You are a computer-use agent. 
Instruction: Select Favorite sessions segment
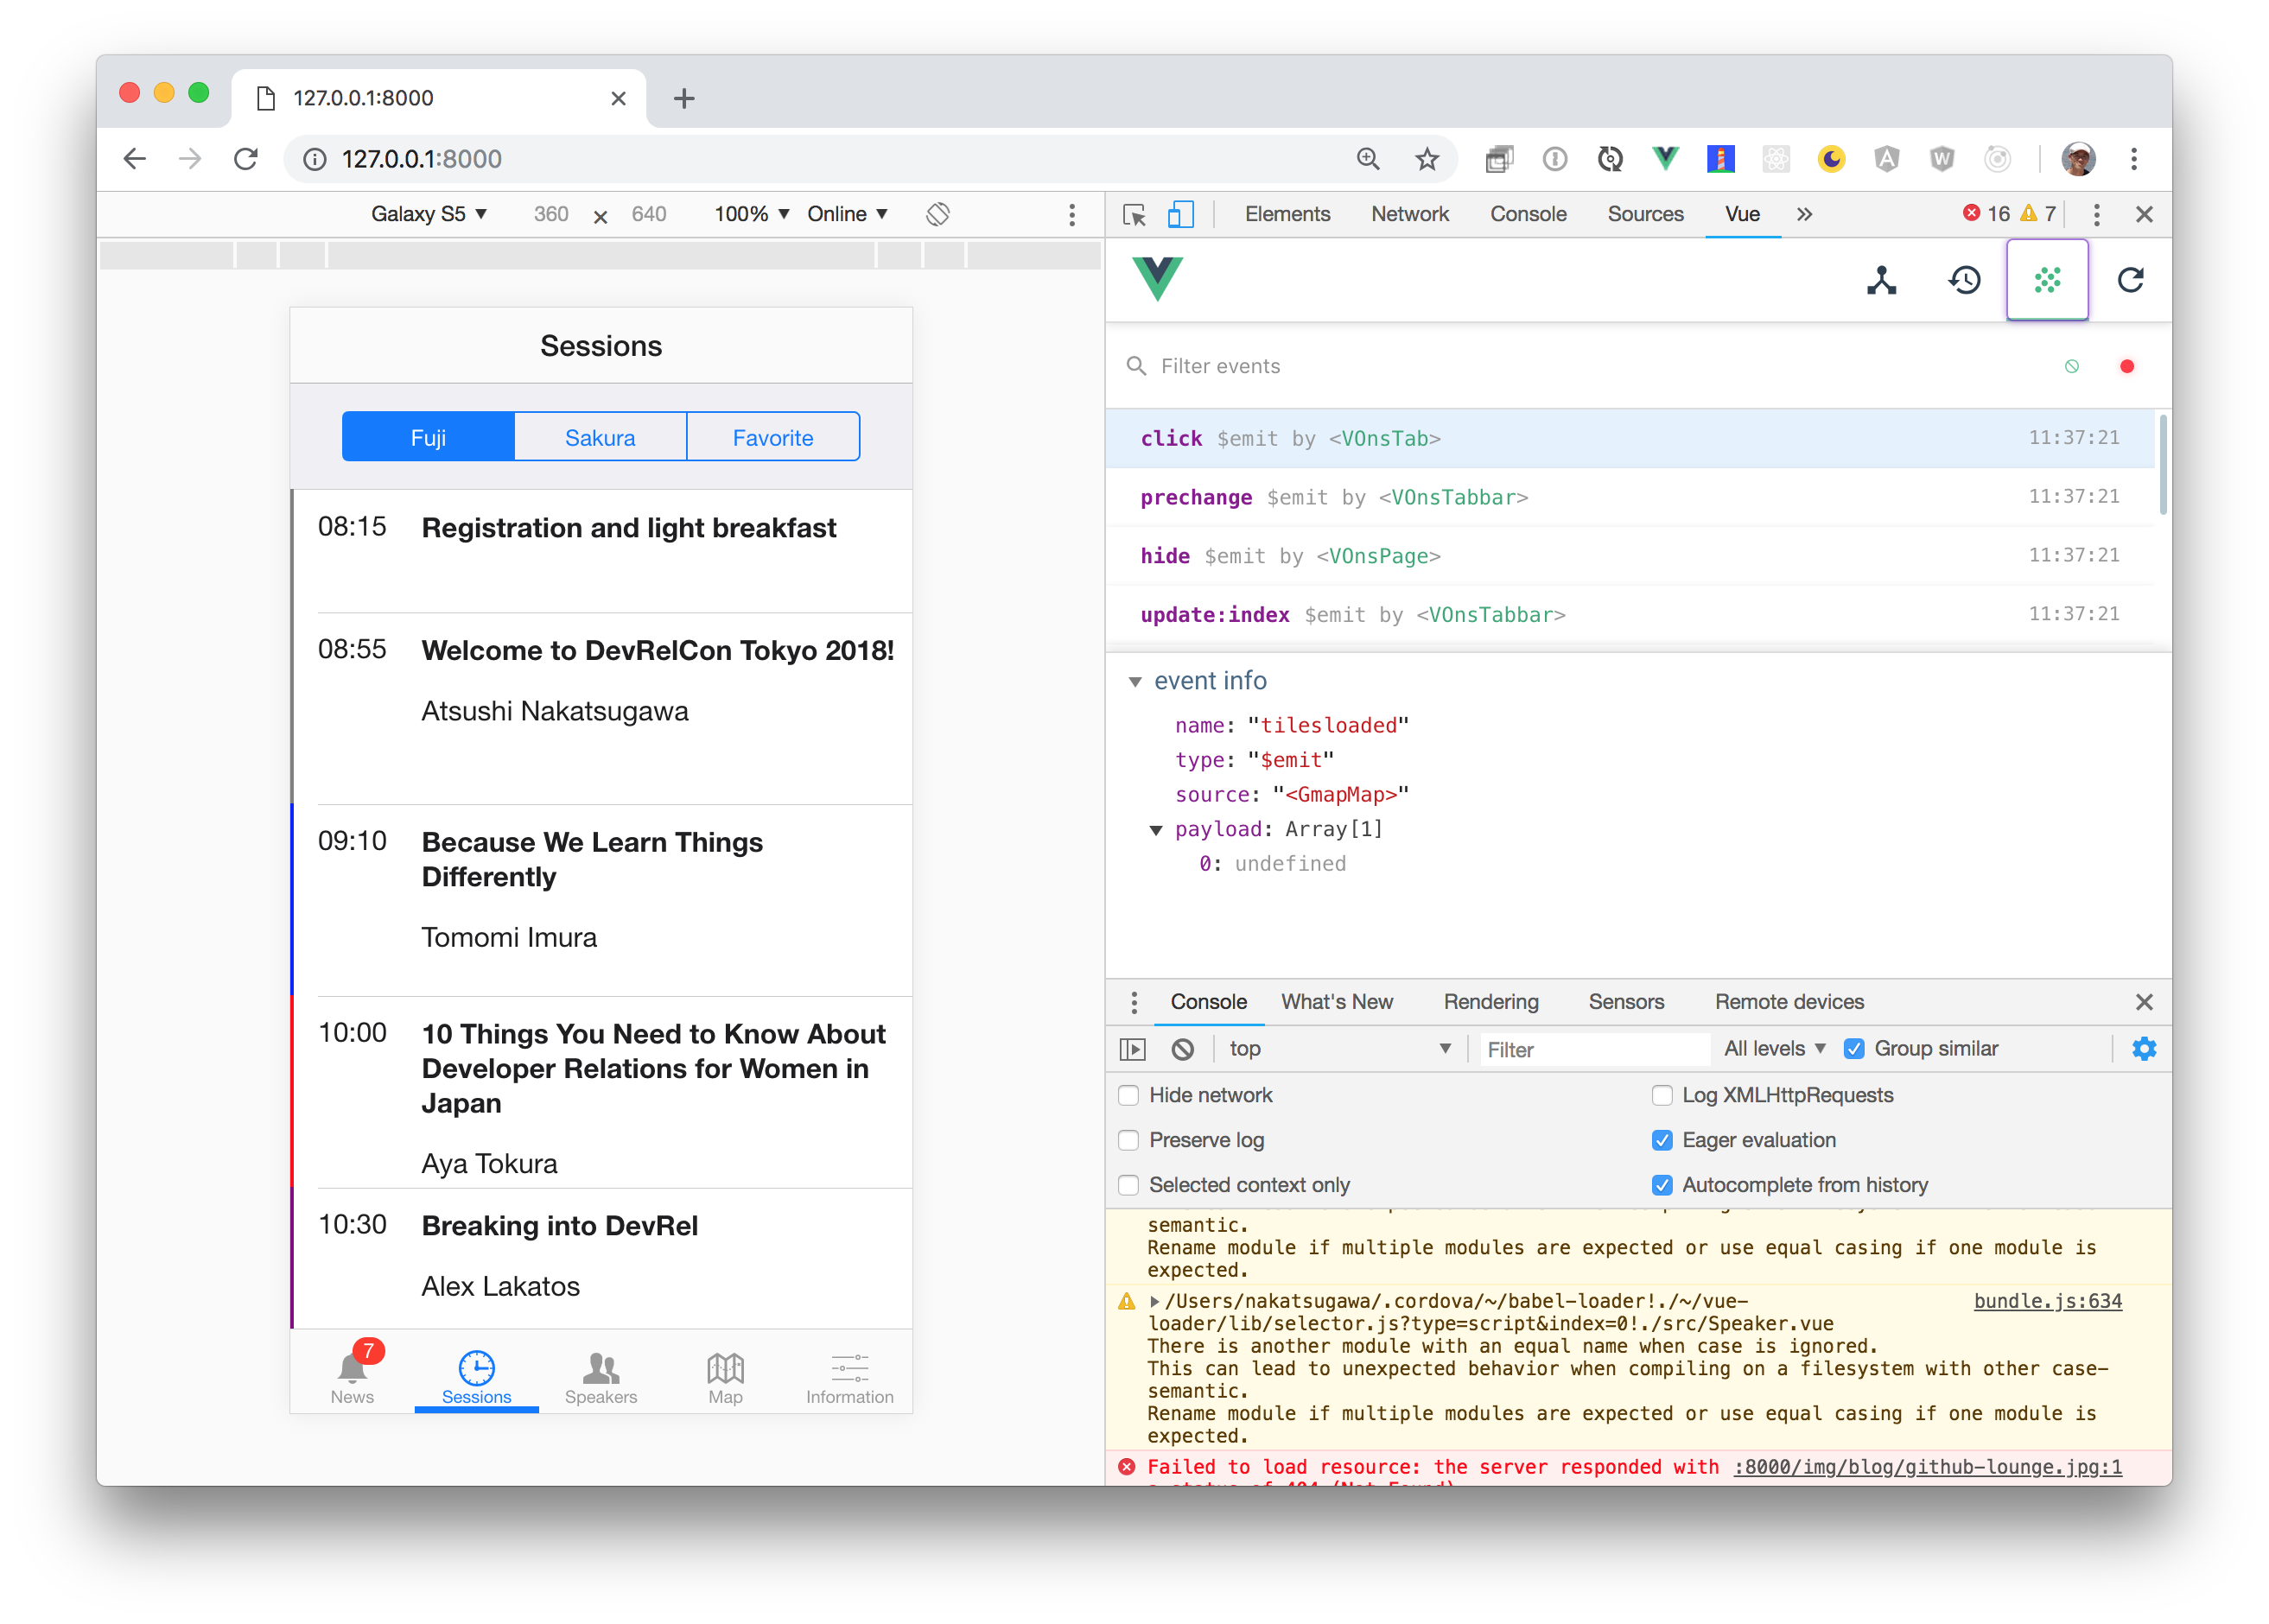773,438
